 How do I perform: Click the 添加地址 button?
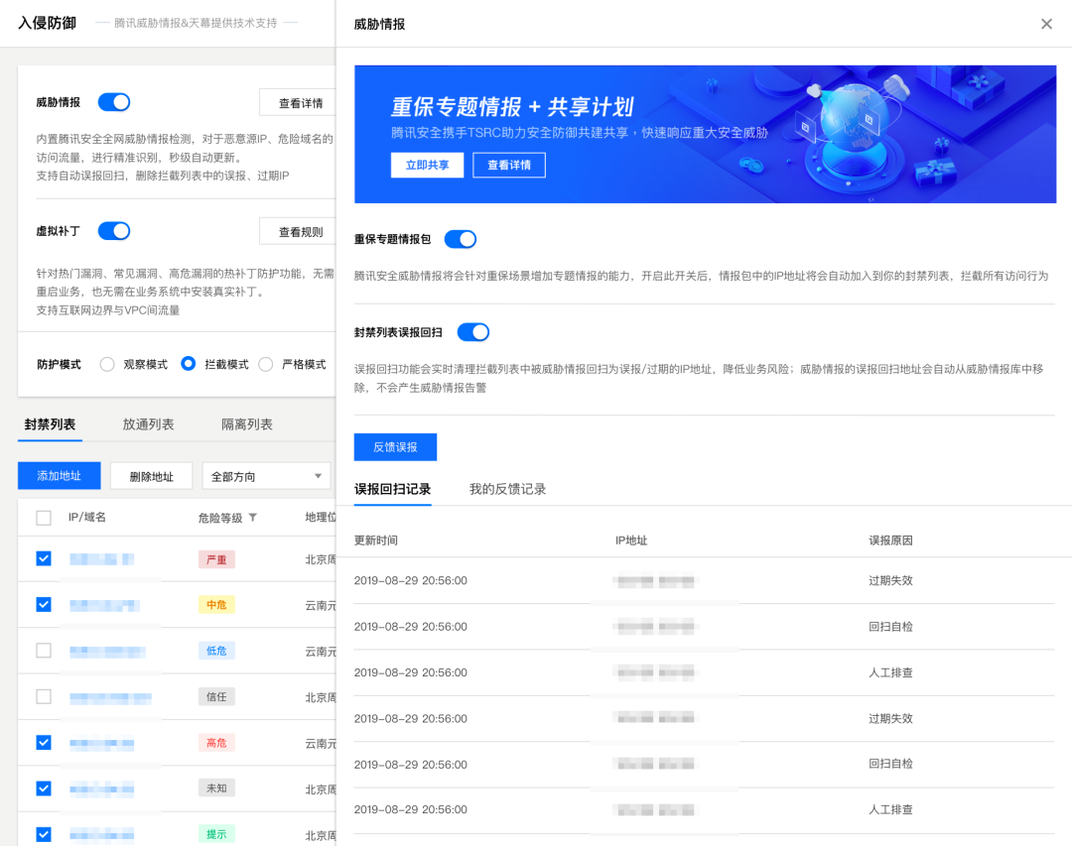click(x=59, y=476)
